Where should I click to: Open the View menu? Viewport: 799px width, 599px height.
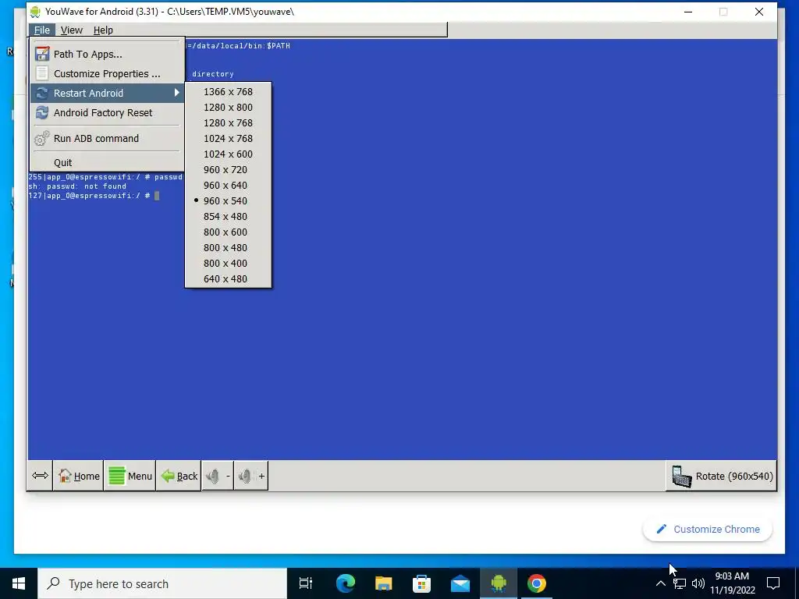click(71, 30)
